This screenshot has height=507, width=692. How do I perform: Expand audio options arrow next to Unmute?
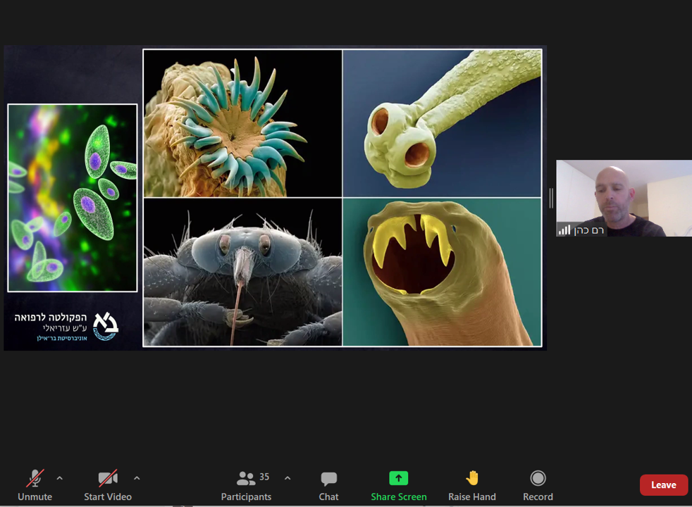(60, 478)
